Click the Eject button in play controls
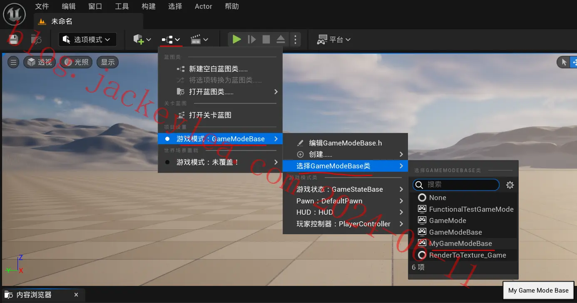Viewport: 577px width, 303px height. coord(281,40)
